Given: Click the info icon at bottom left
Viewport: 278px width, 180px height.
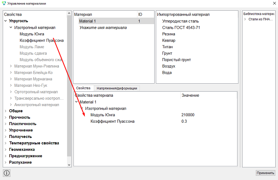Looking at the screenshot, I should click(6, 173).
